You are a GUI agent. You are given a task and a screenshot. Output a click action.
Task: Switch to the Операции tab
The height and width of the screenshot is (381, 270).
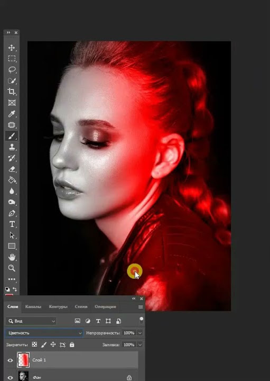105,306
